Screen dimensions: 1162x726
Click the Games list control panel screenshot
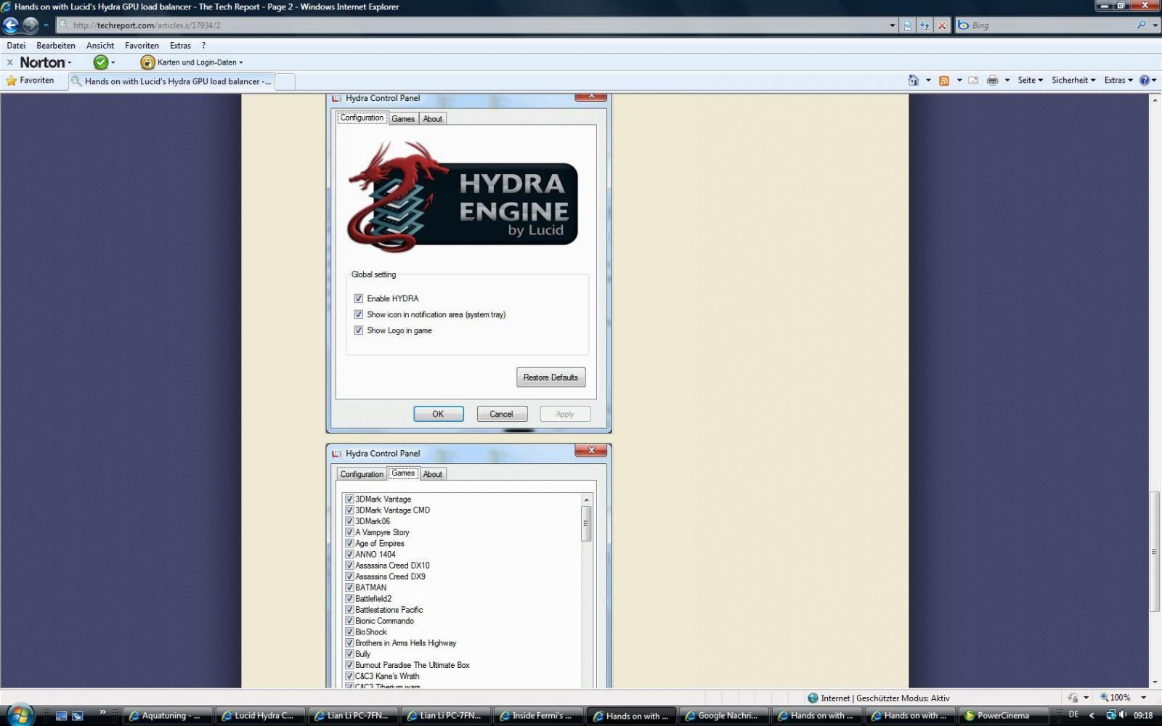pyautogui.click(x=469, y=566)
